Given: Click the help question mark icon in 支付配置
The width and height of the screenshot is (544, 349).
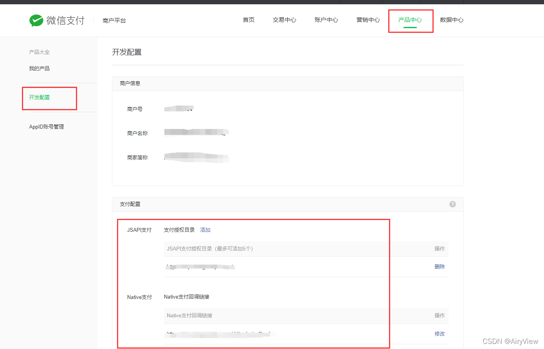Looking at the screenshot, I should [x=452, y=204].
